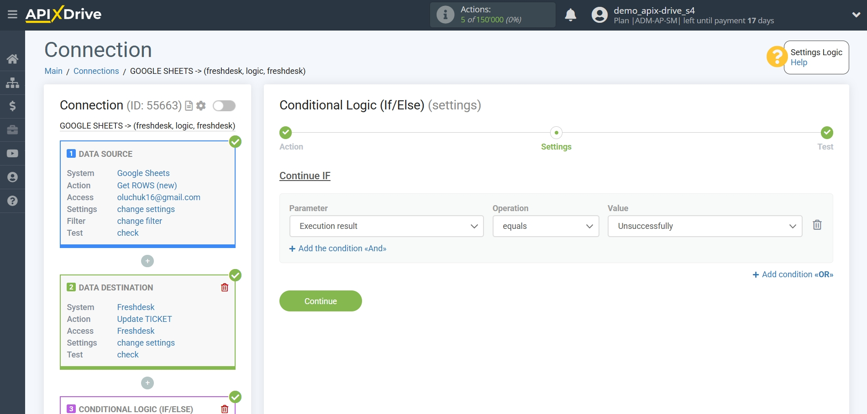Go to Home in the sidebar
867x414 pixels.
click(x=12, y=59)
